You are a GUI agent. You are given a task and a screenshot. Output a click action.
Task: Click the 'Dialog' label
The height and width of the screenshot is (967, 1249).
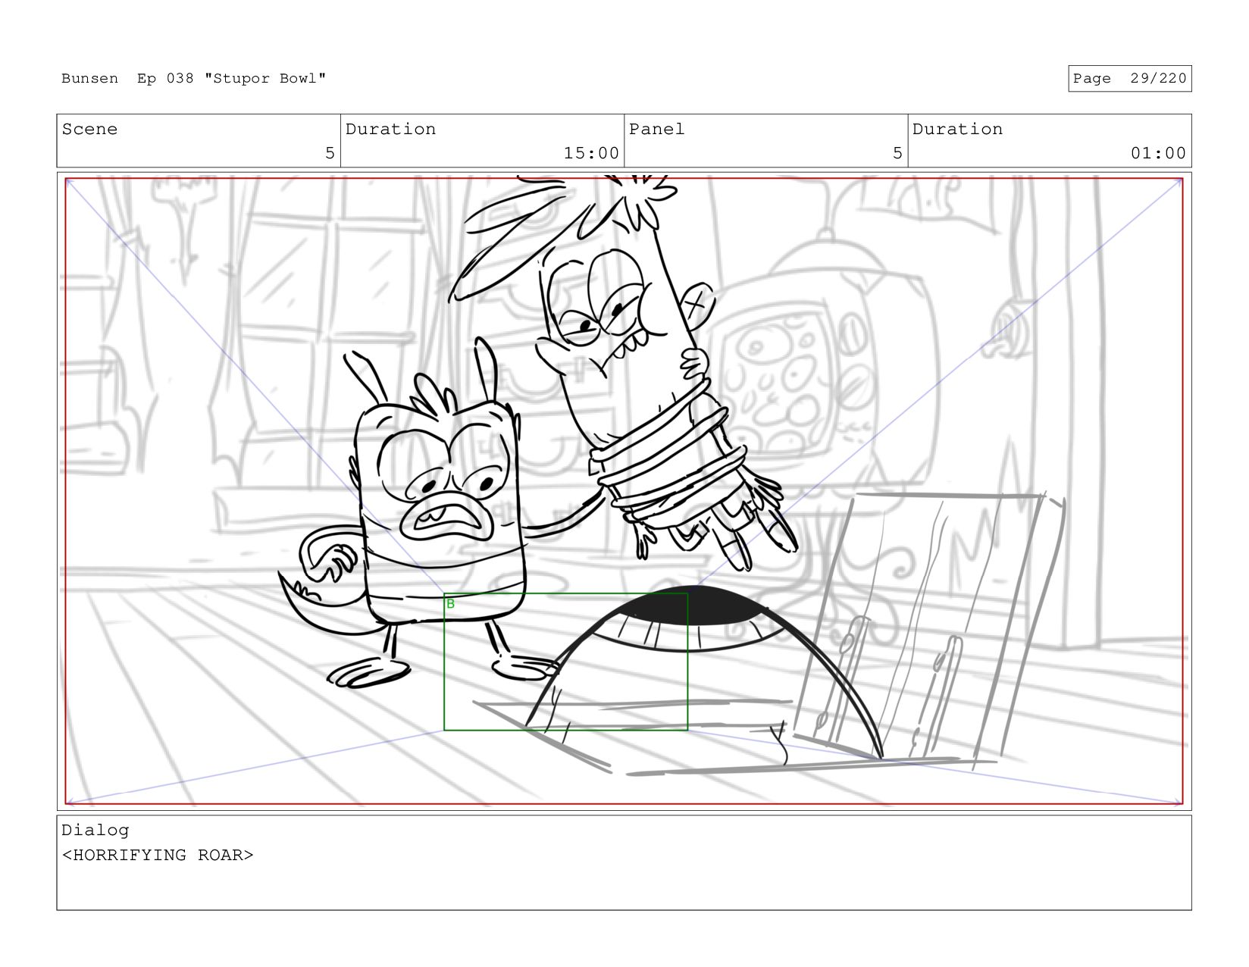click(95, 831)
